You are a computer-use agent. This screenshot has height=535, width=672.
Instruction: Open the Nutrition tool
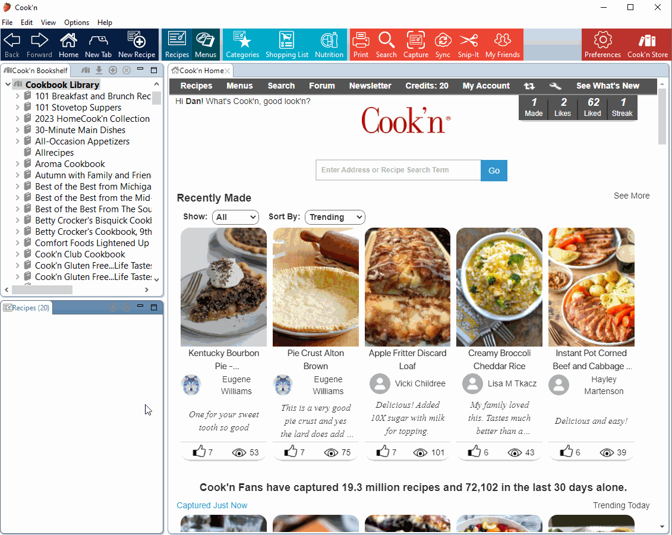[329, 45]
